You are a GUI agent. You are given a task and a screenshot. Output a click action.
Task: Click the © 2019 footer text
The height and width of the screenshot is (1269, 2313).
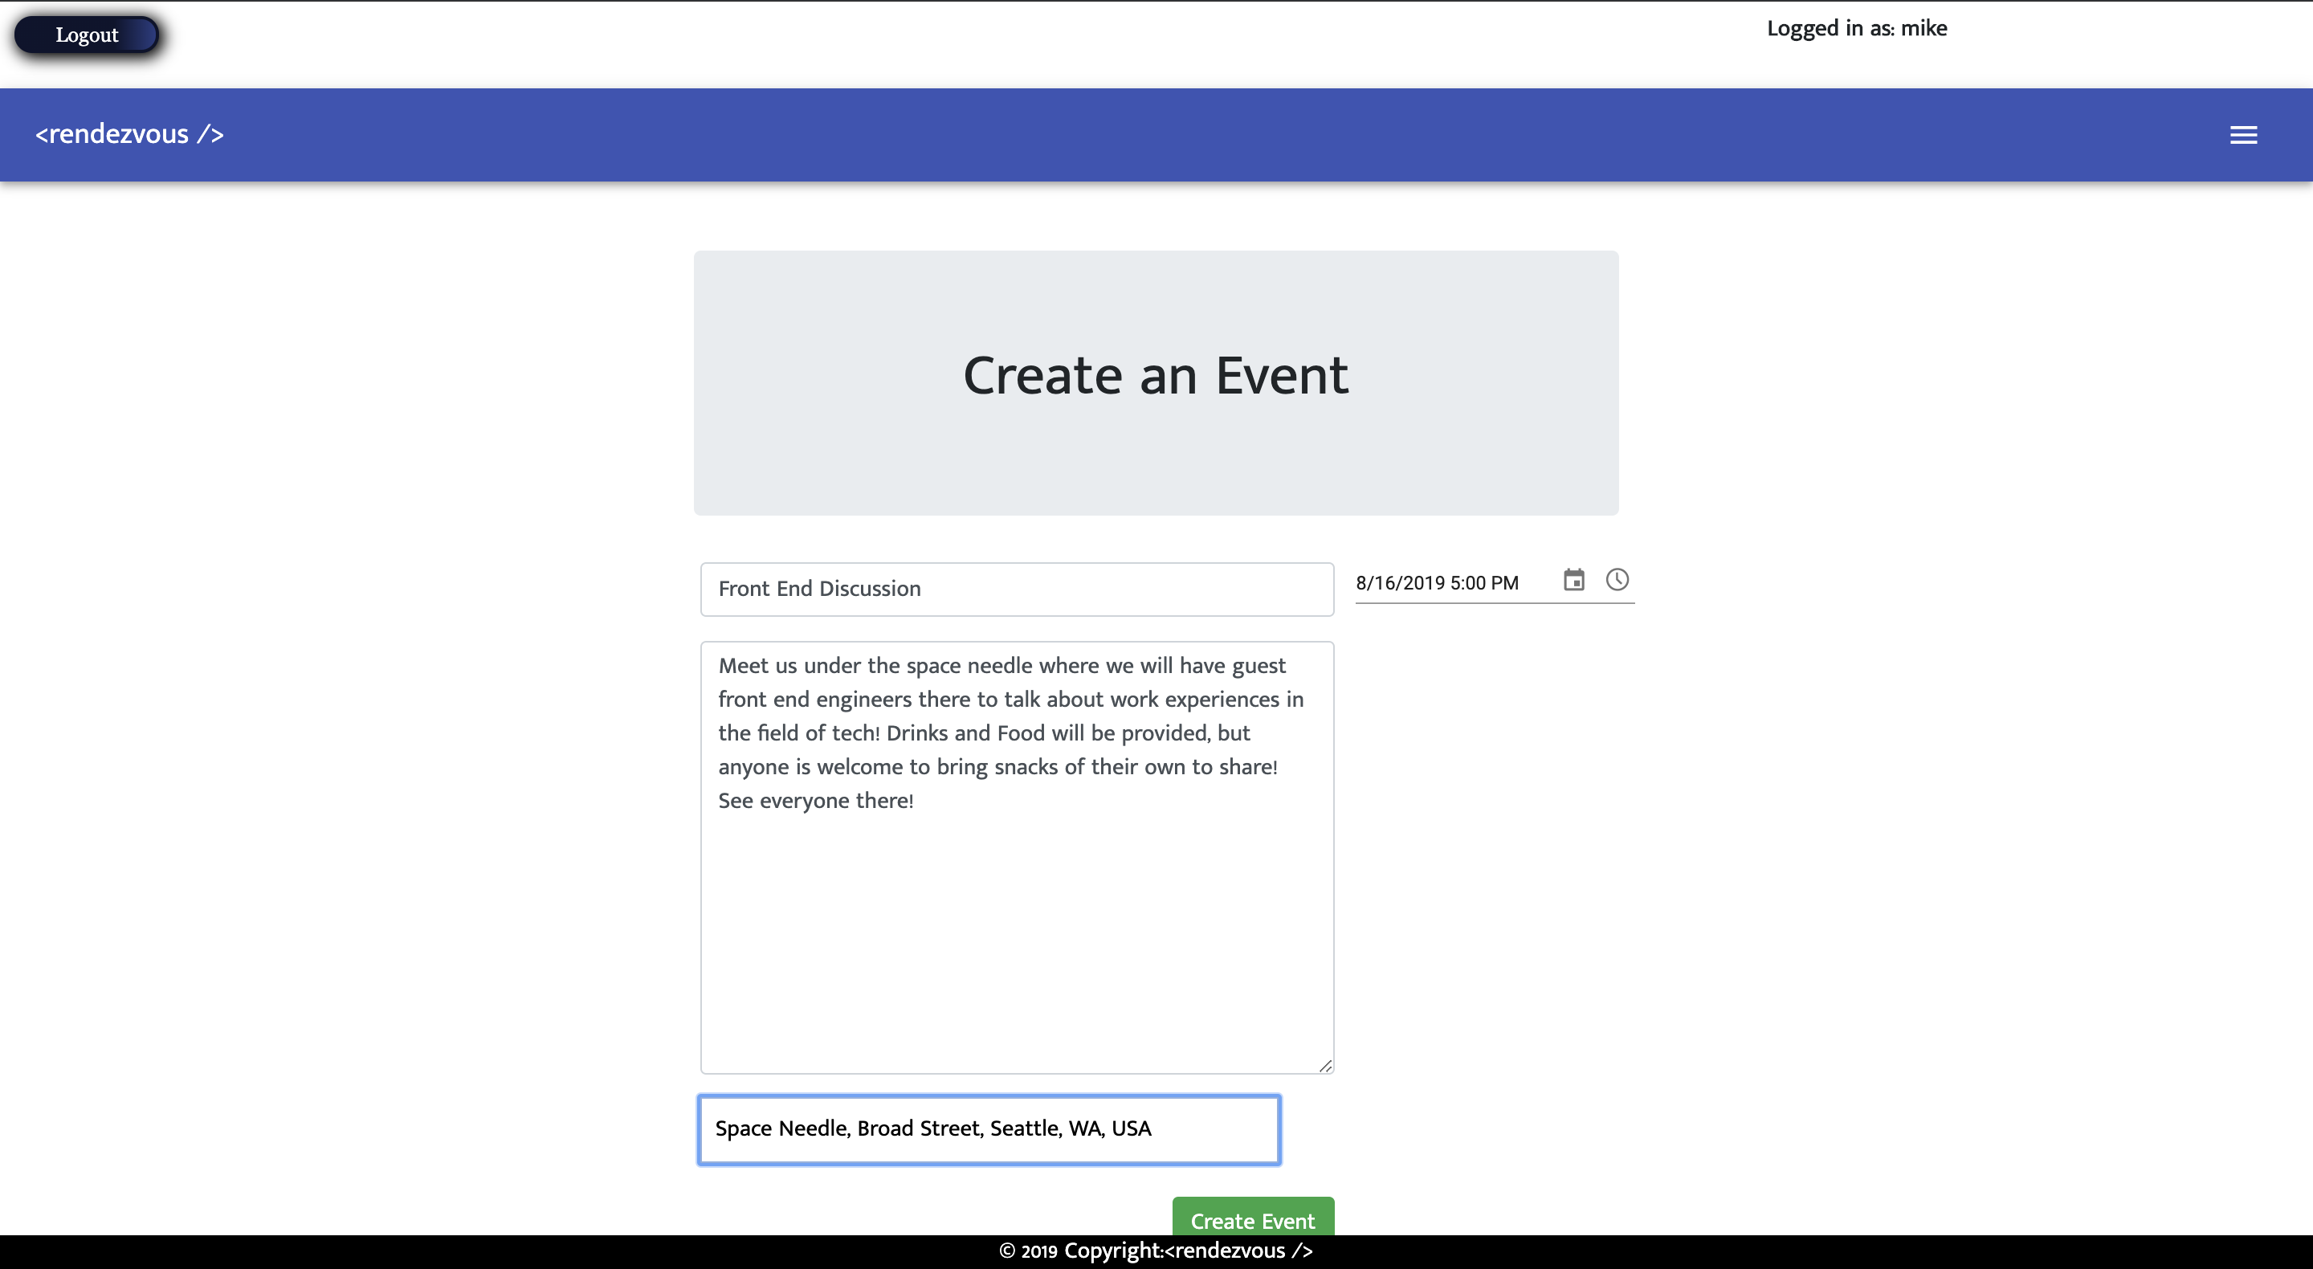pyautogui.click(x=1028, y=1251)
